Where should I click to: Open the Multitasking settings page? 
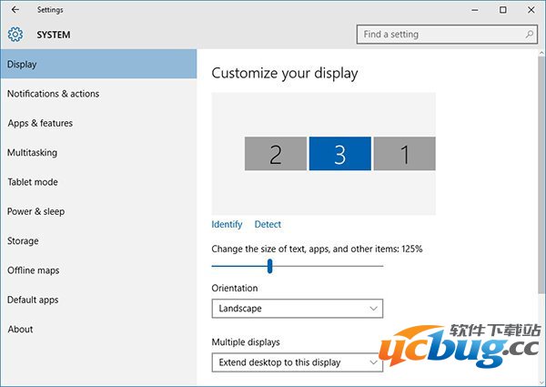[x=32, y=153]
